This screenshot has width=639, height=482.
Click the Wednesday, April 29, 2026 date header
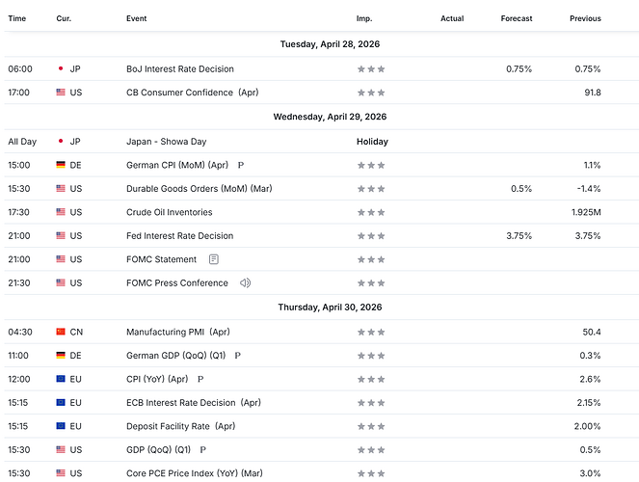[330, 117]
